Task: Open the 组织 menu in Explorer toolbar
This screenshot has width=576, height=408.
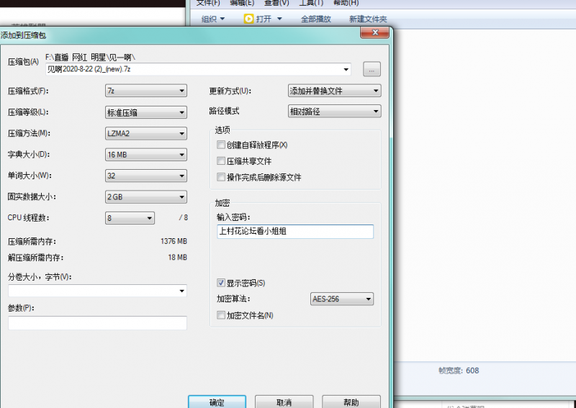Action: pyautogui.click(x=213, y=19)
